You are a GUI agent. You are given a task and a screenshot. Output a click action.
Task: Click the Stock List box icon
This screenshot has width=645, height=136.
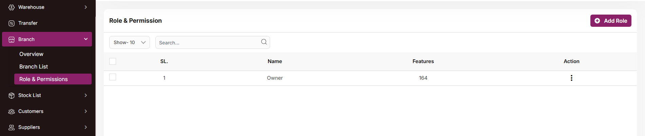click(12, 95)
